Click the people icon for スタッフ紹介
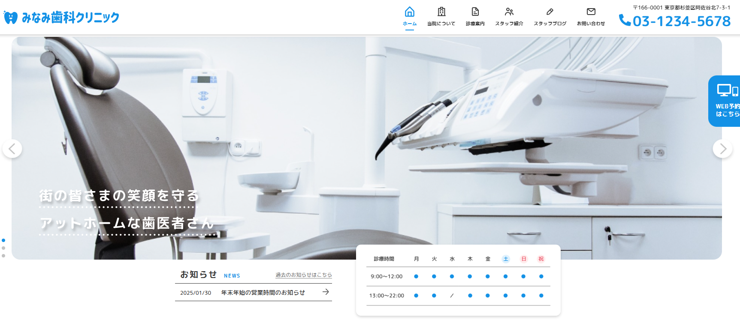740x335 pixels. pyautogui.click(x=509, y=12)
